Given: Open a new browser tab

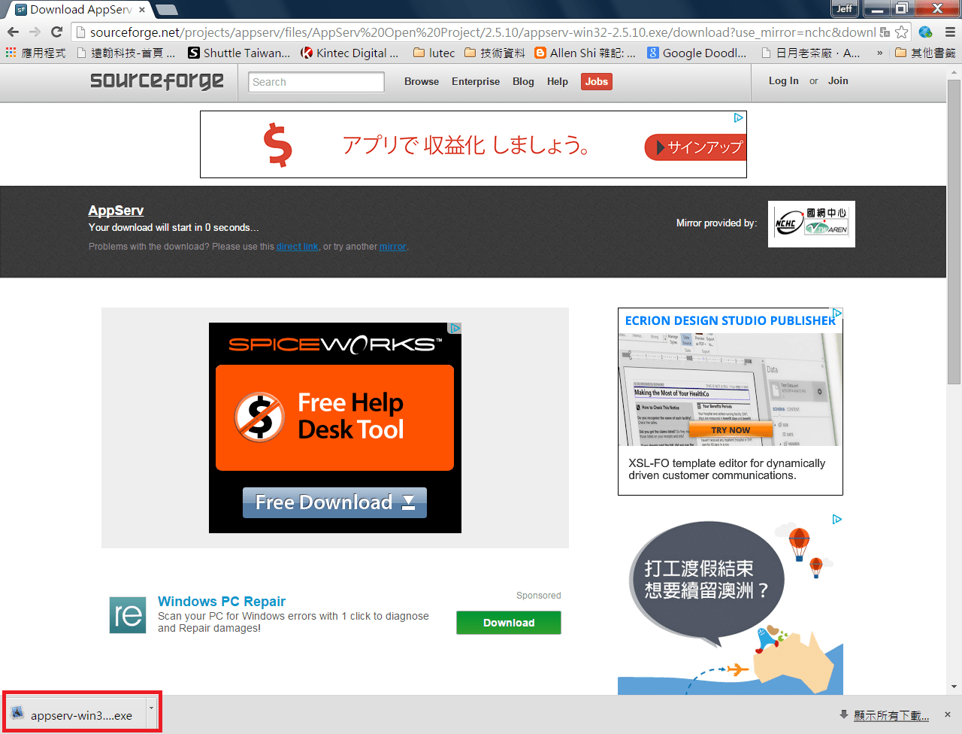Looking at the screenshot, I should [x=166, y=10].
